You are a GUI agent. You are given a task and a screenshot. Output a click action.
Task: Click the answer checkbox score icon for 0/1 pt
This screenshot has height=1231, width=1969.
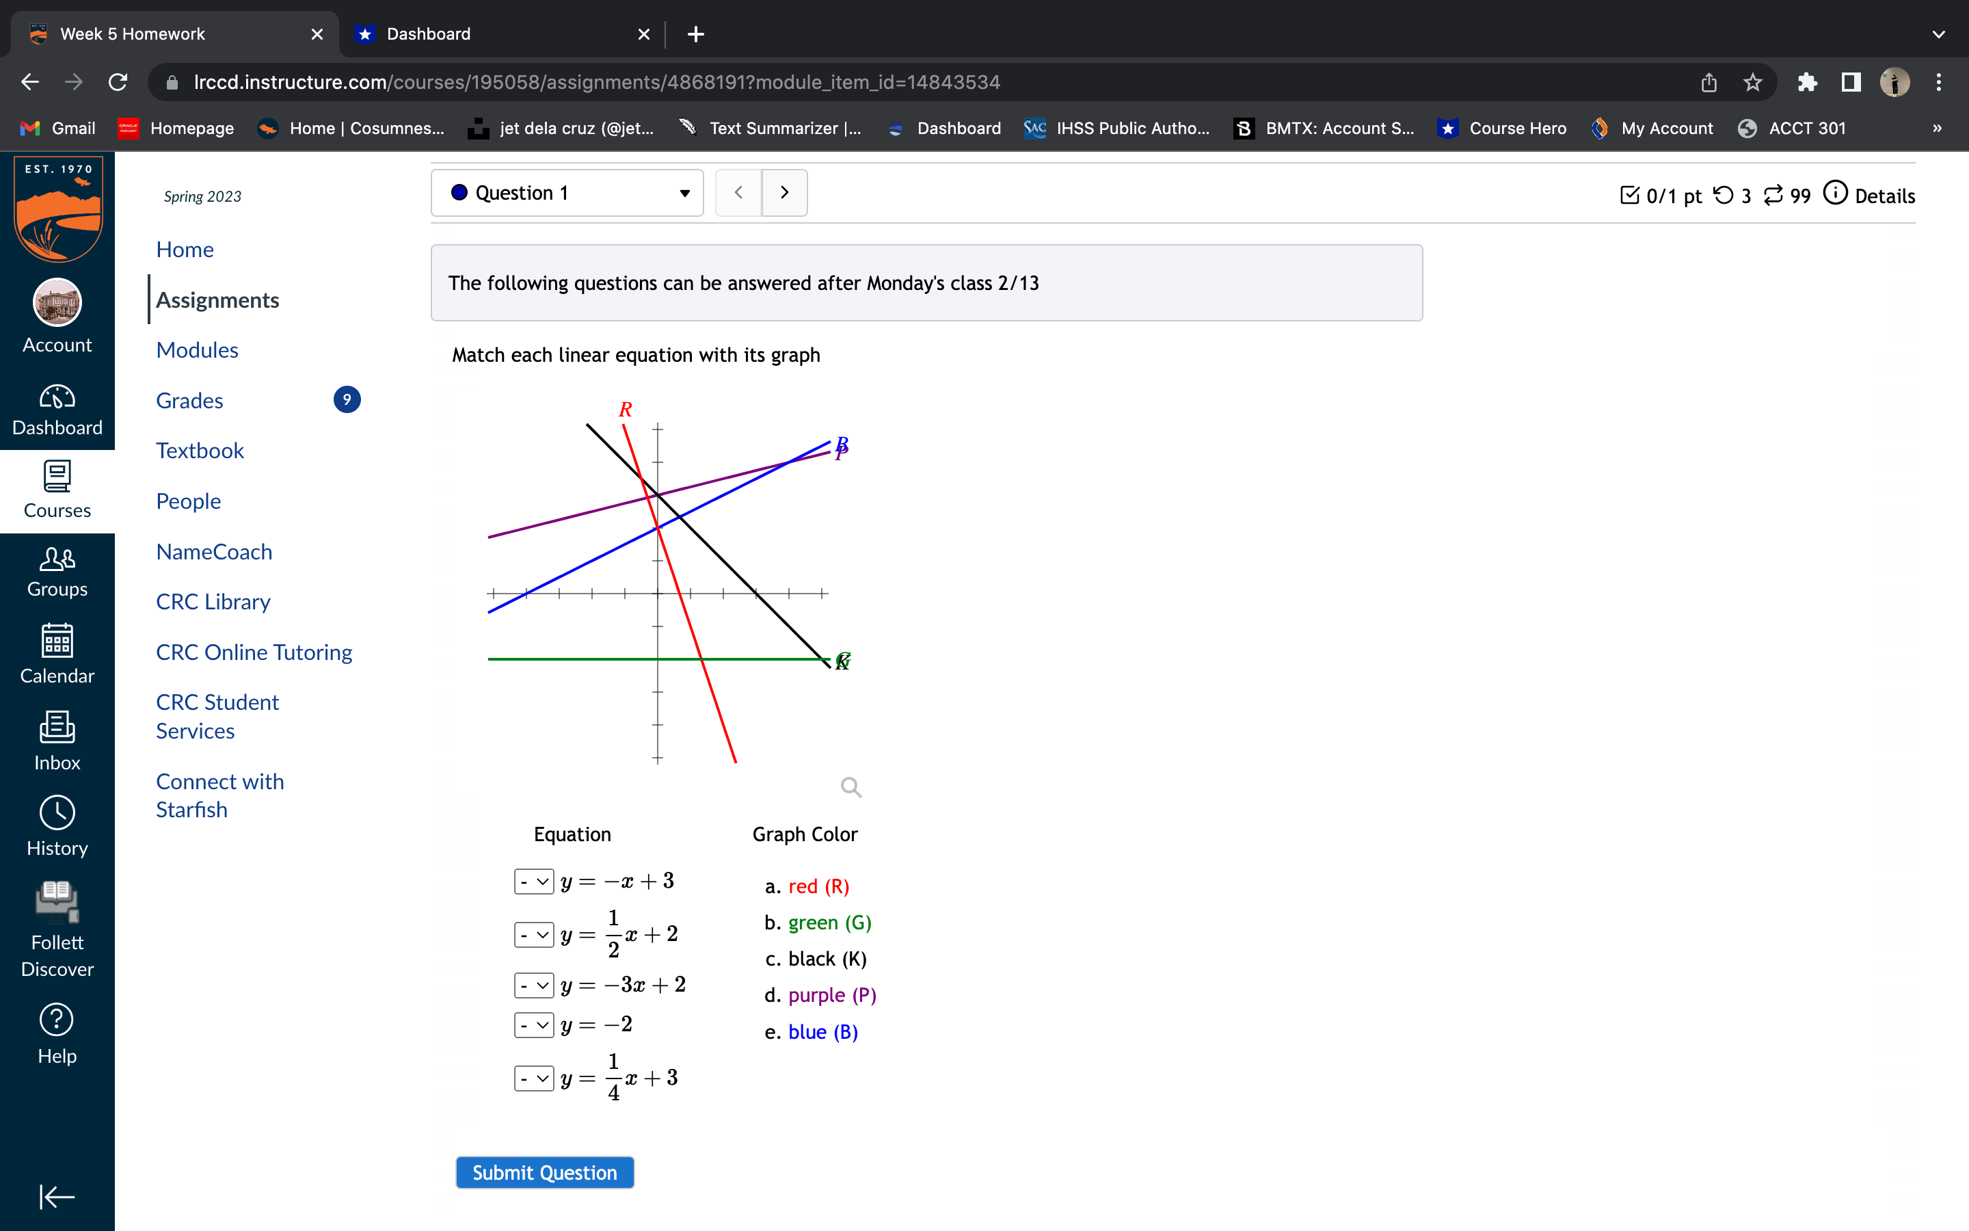[1631, 195]
